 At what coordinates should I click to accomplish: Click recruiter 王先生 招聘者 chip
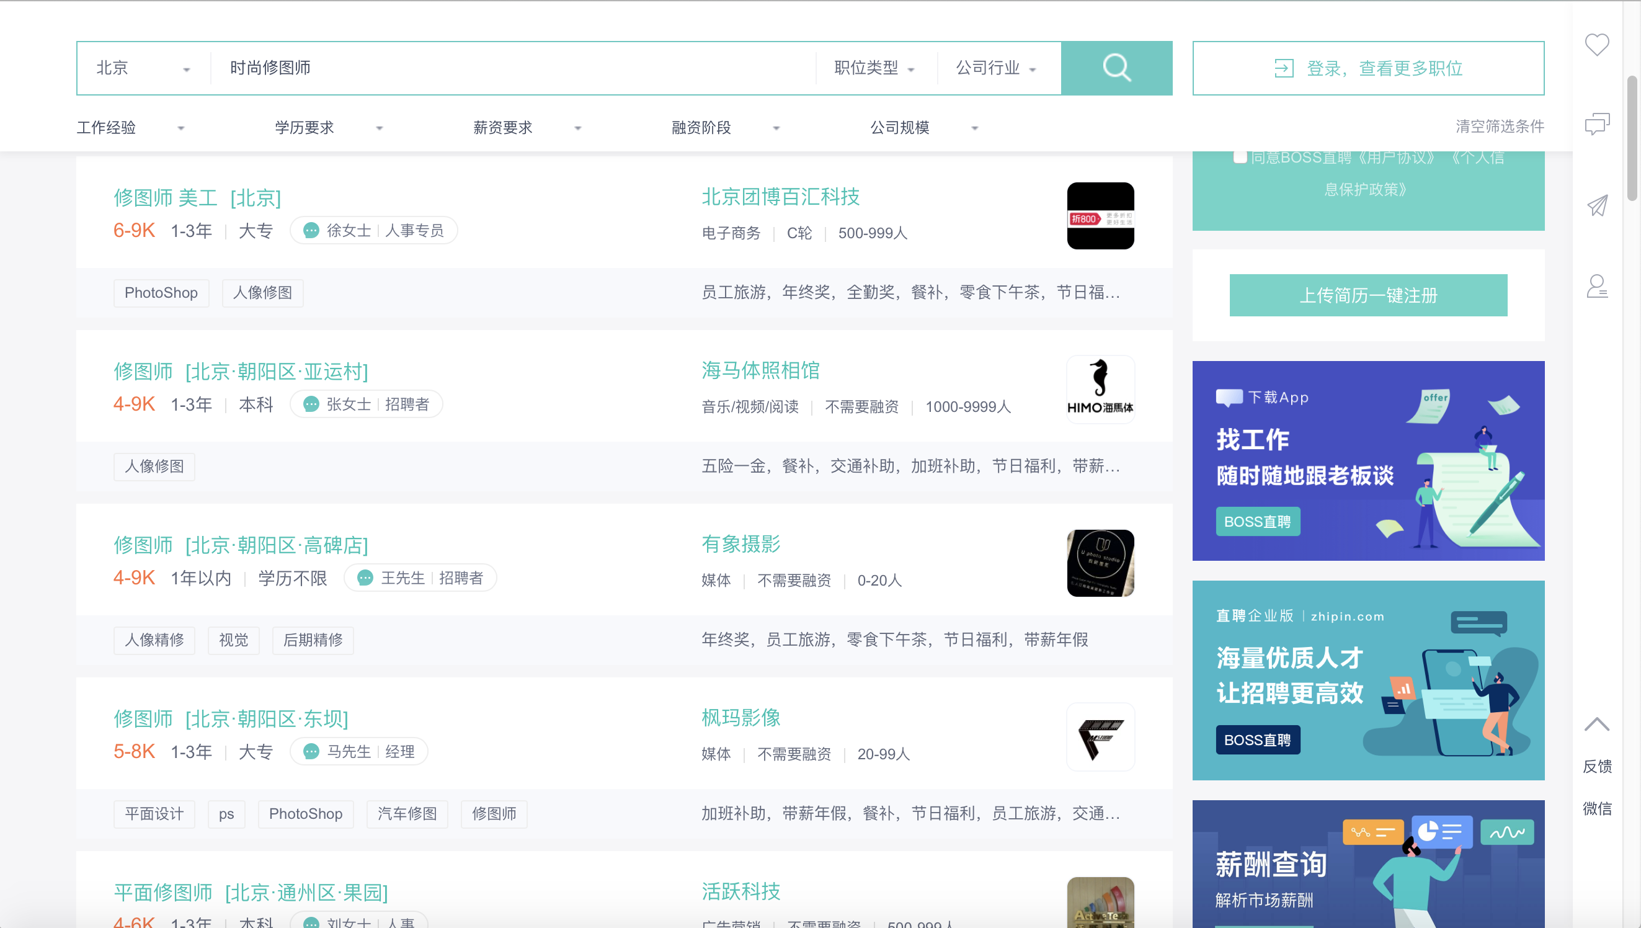[x=420, y=578]
